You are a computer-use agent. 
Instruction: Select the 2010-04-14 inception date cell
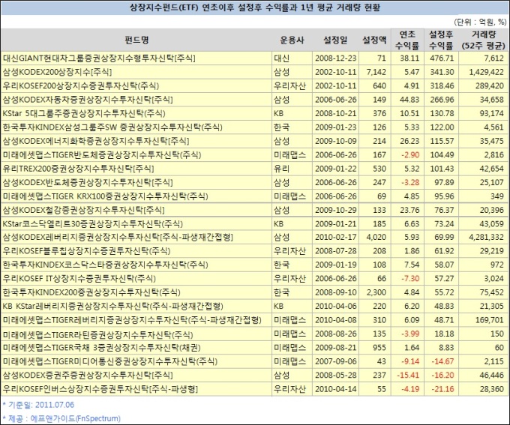(x=336, y=389)
